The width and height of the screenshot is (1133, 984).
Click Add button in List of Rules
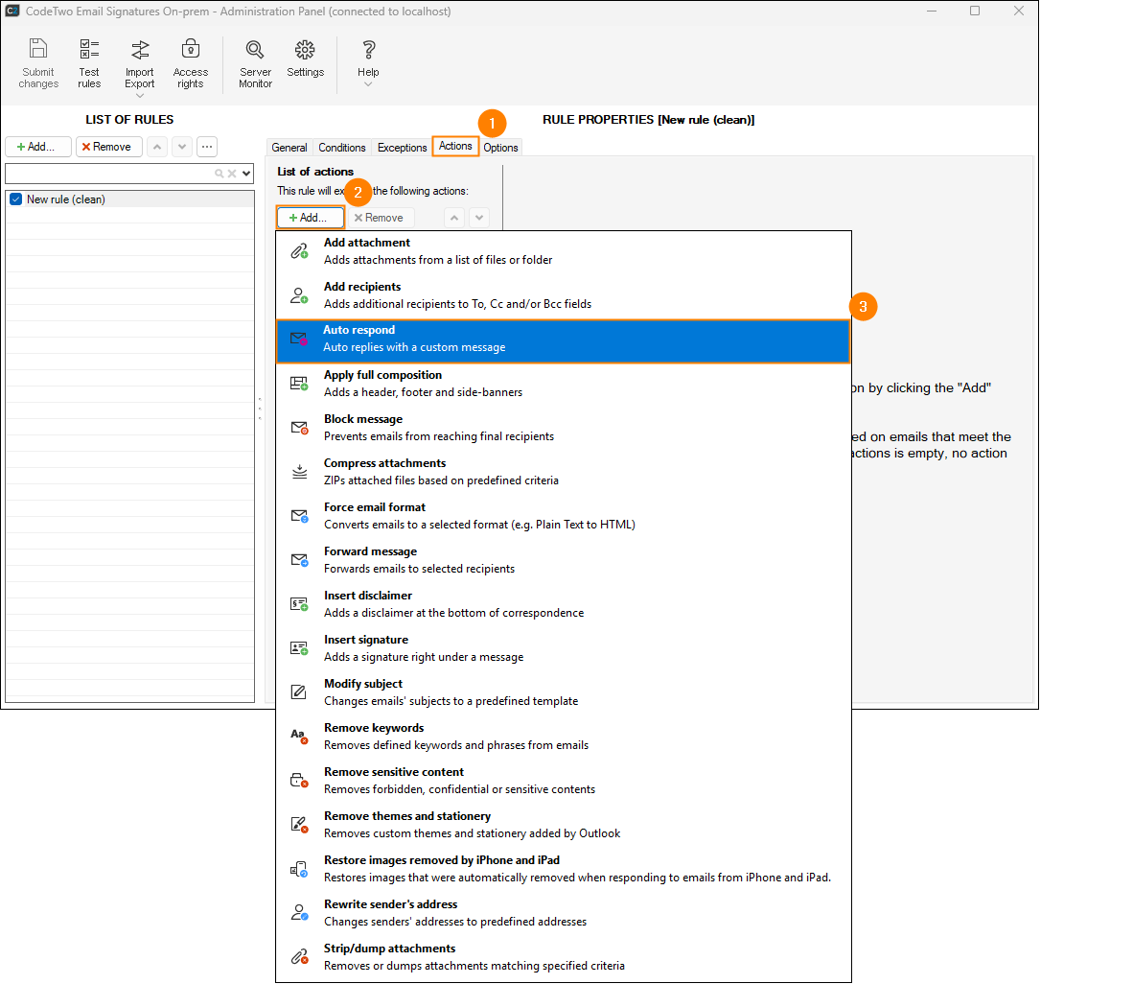click(37, 147)
